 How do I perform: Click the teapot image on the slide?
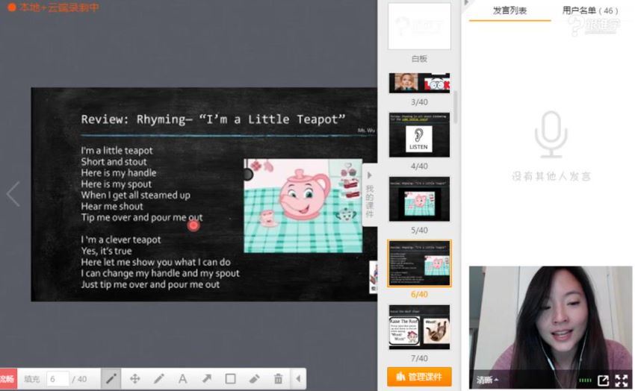click(x=303, y=206)
